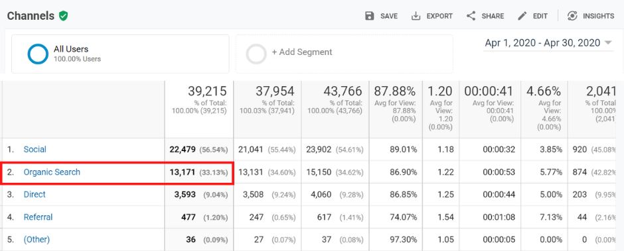Viewport: 624px width, 251px height.
Task: Select the All Users segment label
Action: coord(71,49)
